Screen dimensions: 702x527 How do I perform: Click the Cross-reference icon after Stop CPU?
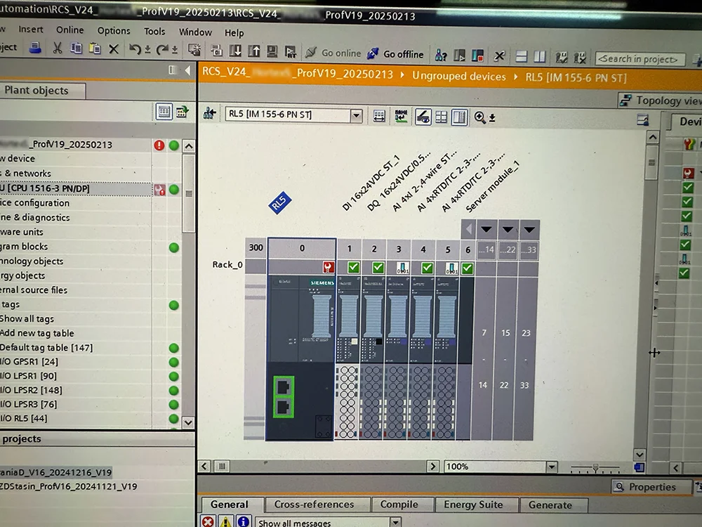[499, 56]
